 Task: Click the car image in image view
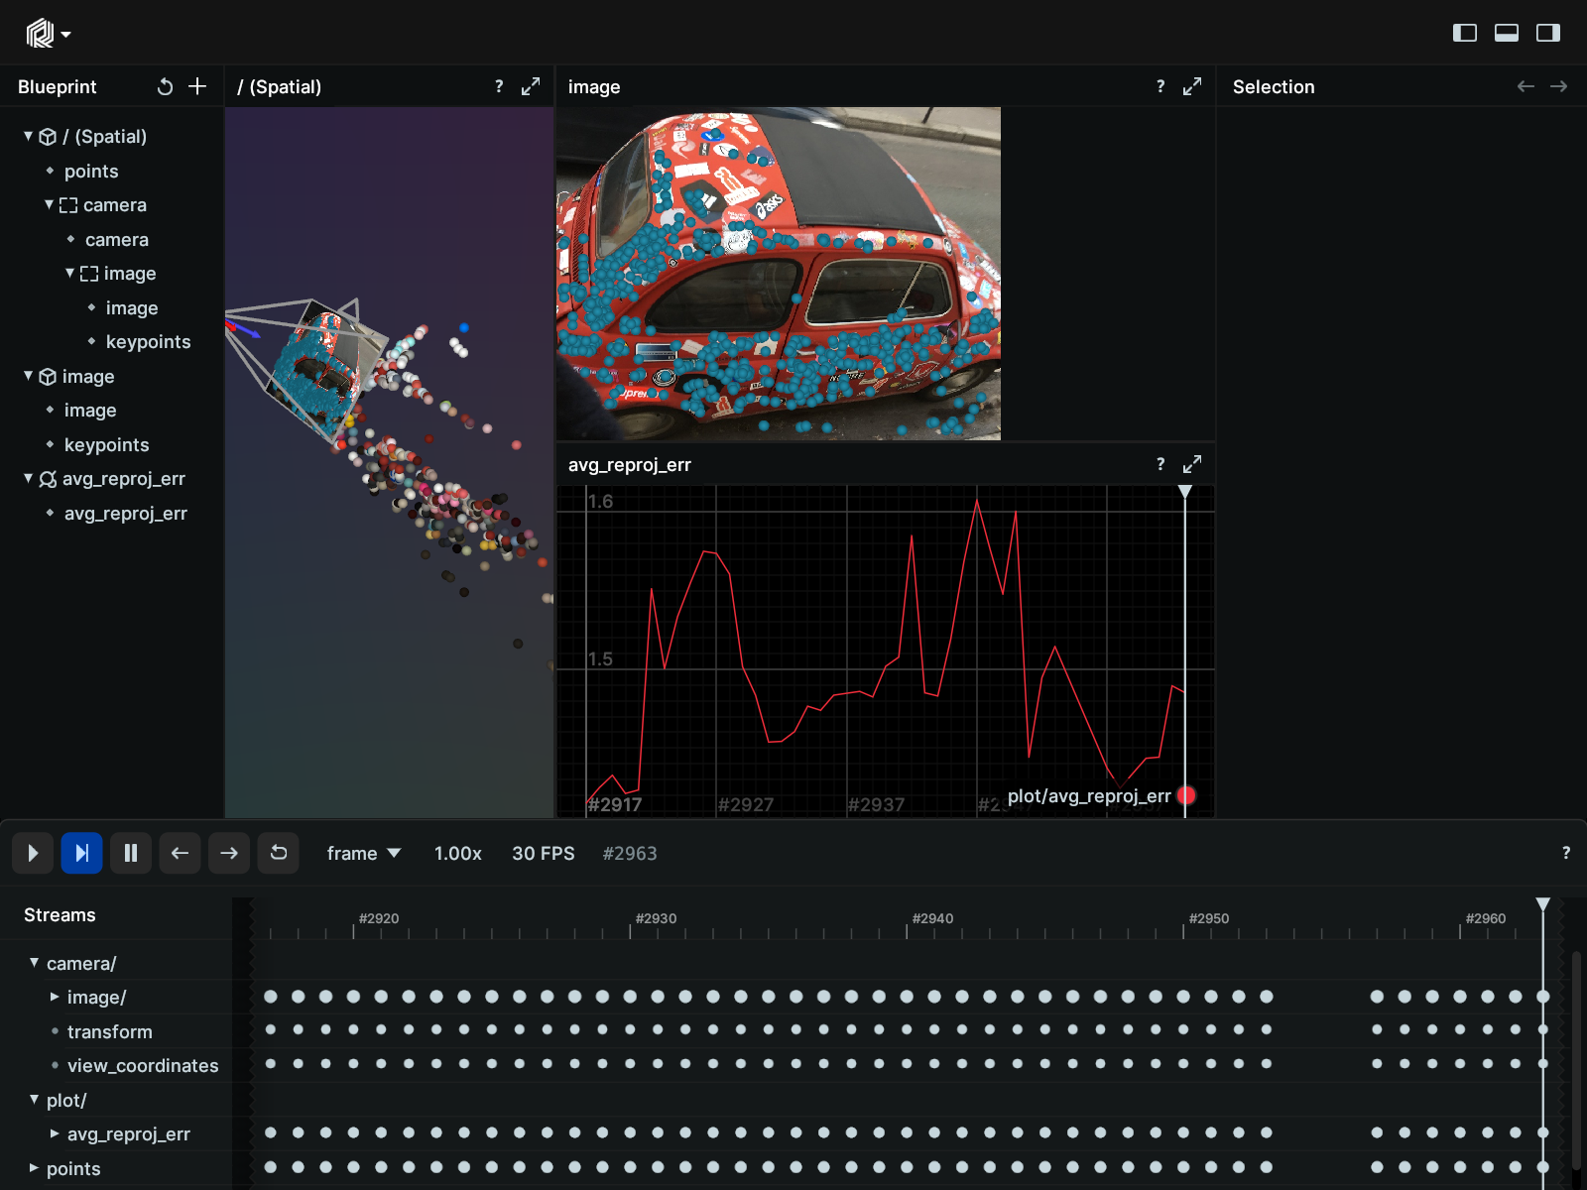(779, 273)
